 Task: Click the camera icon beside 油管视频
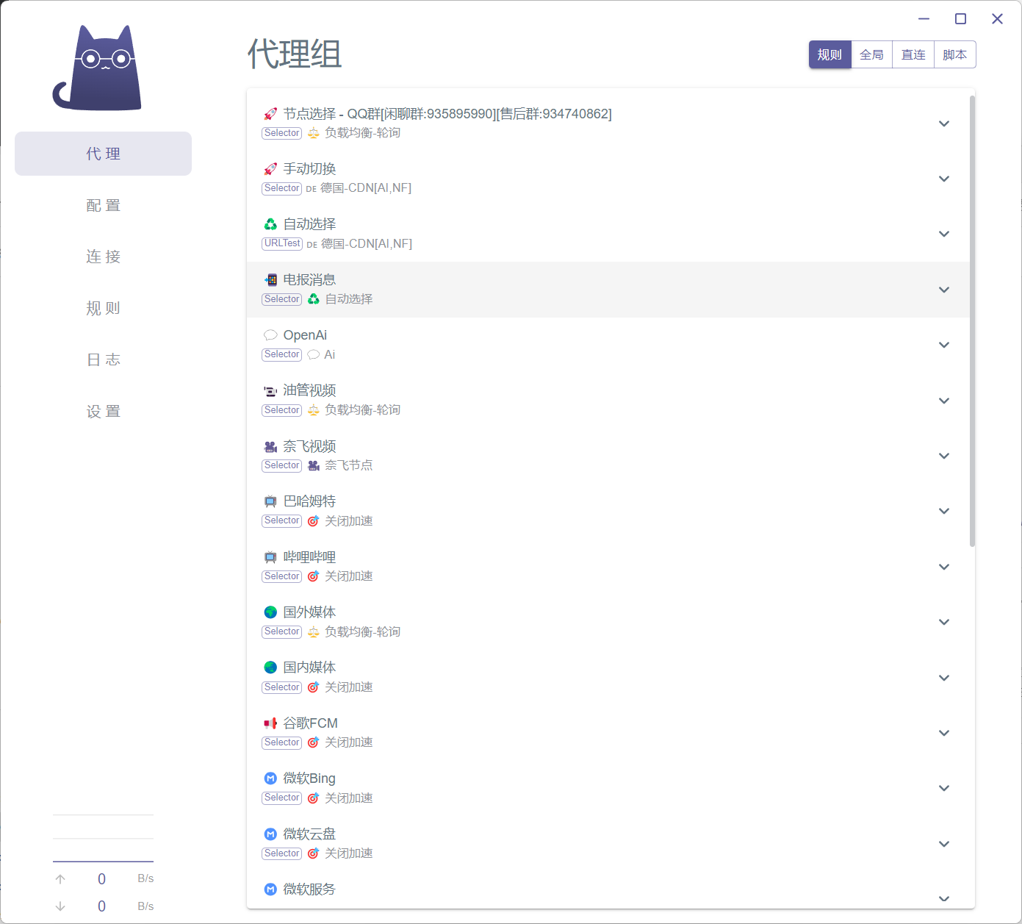pos(270,391)
